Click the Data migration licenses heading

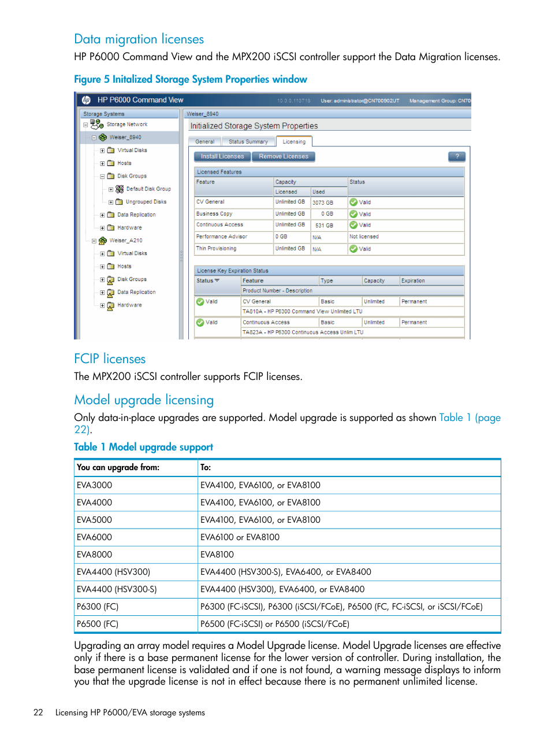coord(139,39)
